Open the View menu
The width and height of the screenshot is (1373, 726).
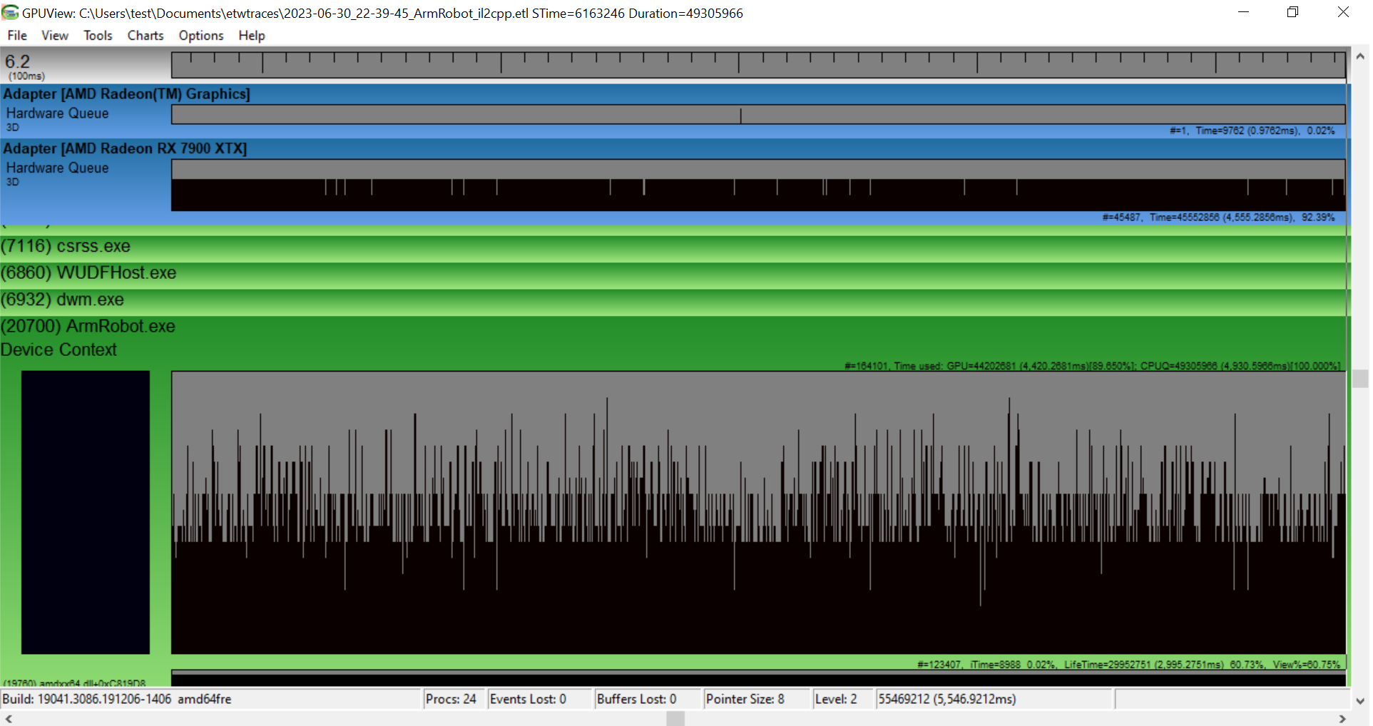(55, 36)
